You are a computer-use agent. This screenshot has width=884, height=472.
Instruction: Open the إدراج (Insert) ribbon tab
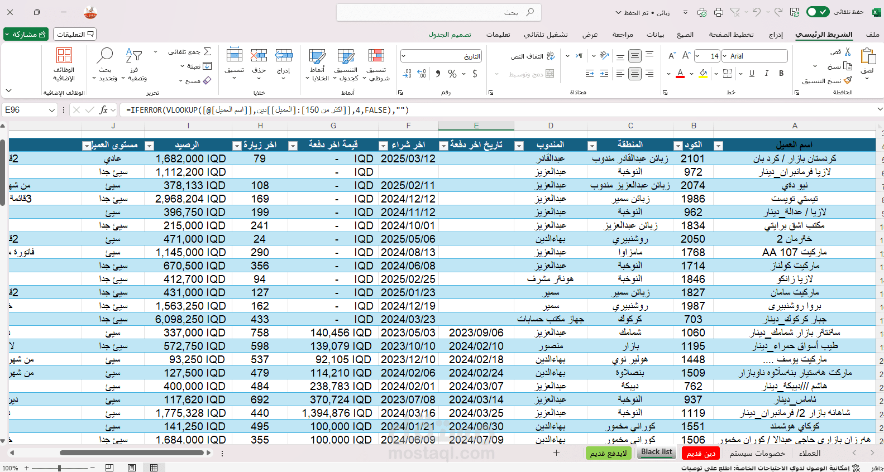(x=776, y=35)
